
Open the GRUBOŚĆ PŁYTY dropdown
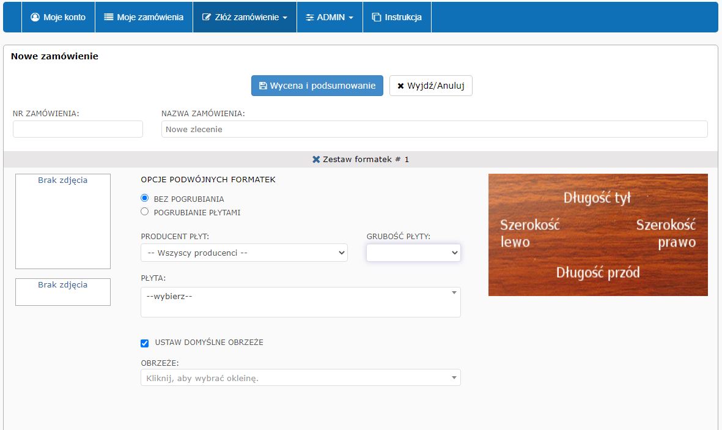pyautogui.click(x=413, y=253)
